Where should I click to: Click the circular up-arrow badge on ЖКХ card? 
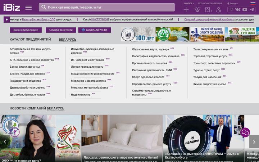pos(15,132)
